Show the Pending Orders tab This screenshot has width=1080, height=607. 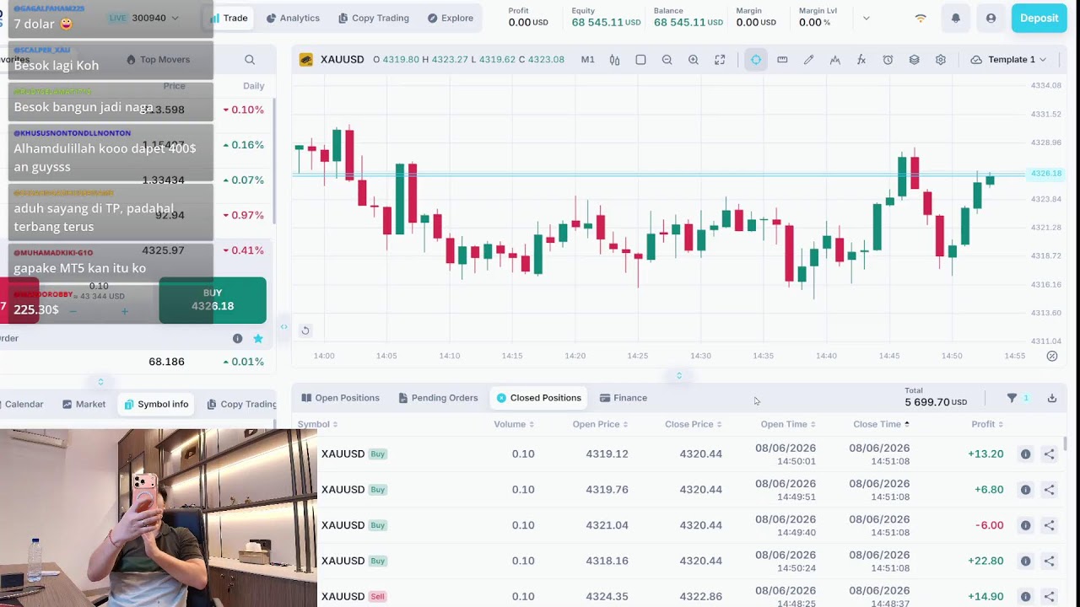pyautogui.click(x=439, y=398)
